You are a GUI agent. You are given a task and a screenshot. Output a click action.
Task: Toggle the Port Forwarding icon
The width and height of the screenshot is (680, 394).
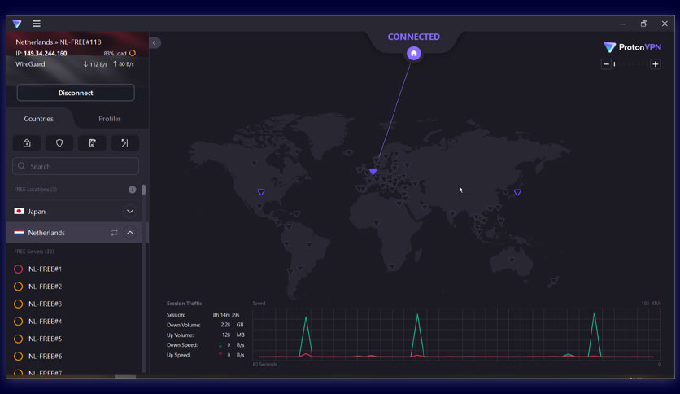coord(125,142)
